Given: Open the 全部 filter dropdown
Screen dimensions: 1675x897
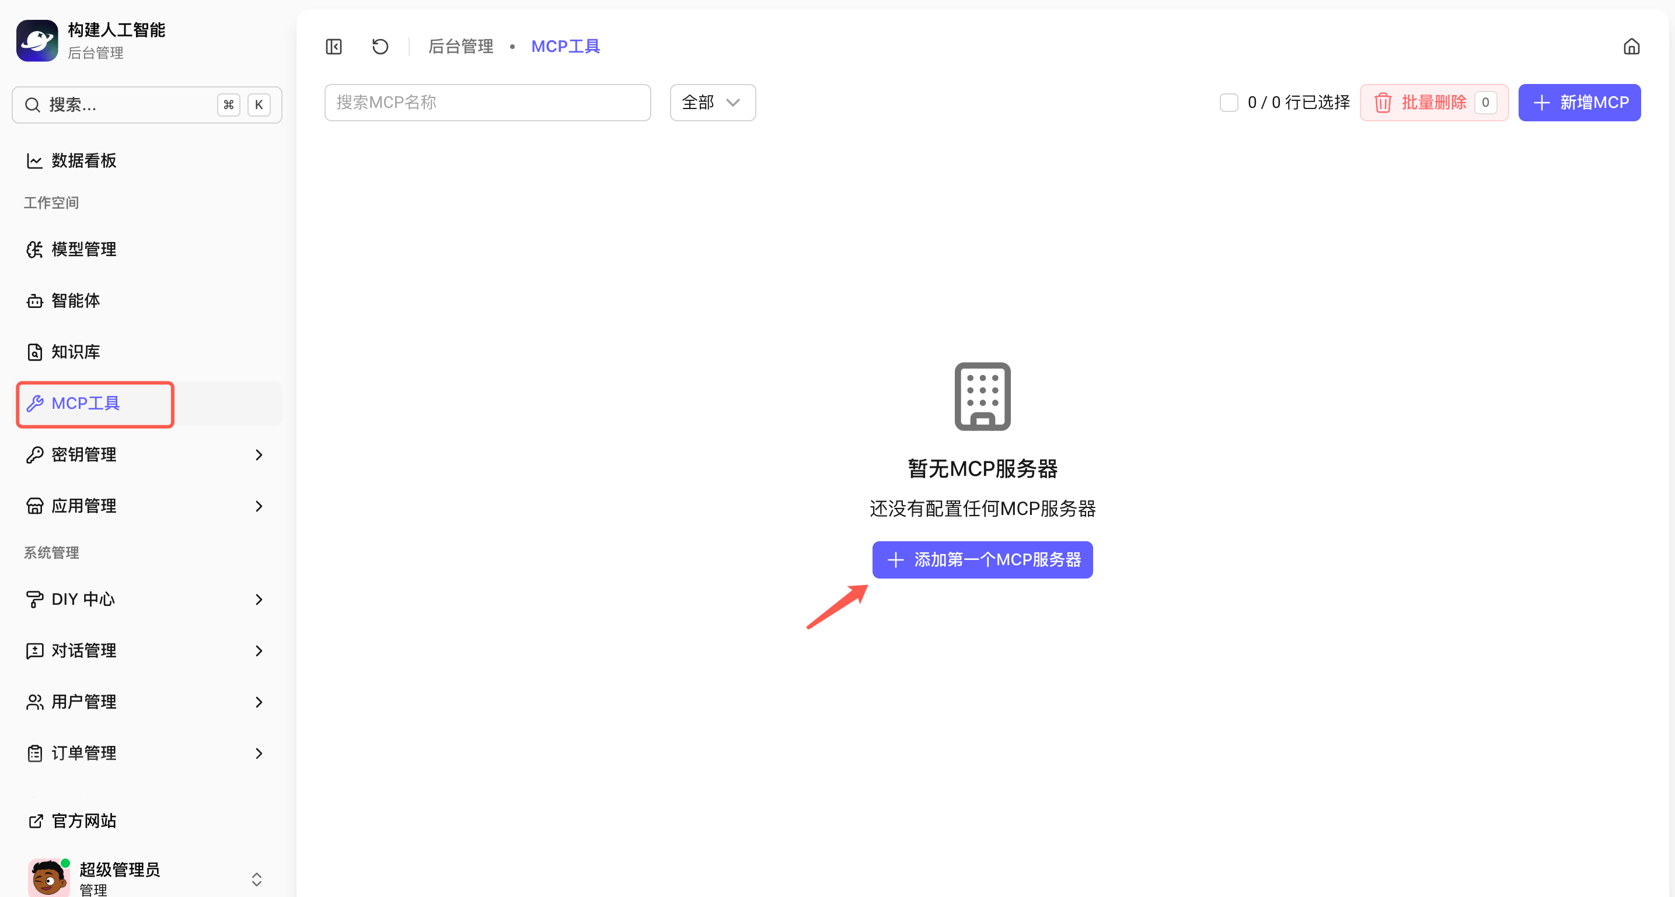Looking at the screenshot, I should click(712, 103).
